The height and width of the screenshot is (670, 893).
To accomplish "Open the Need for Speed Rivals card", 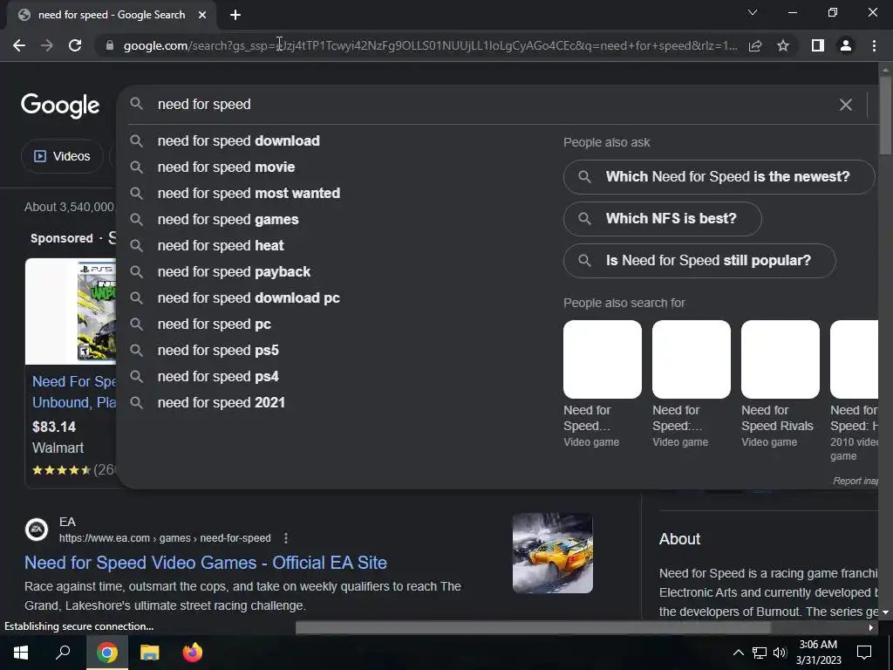I will [780, 384].
